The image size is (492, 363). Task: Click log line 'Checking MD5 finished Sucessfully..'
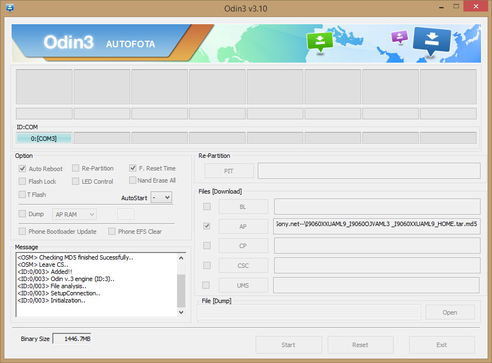point(75,257)
